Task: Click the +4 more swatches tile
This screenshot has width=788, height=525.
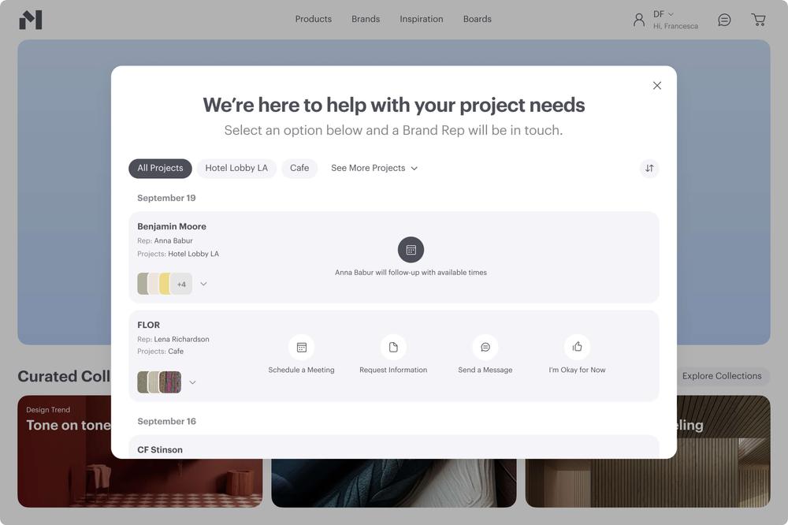Action: coord(181,284)
